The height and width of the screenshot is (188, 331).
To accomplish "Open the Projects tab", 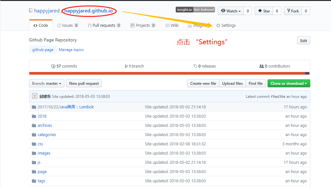I will pos(143,25).
